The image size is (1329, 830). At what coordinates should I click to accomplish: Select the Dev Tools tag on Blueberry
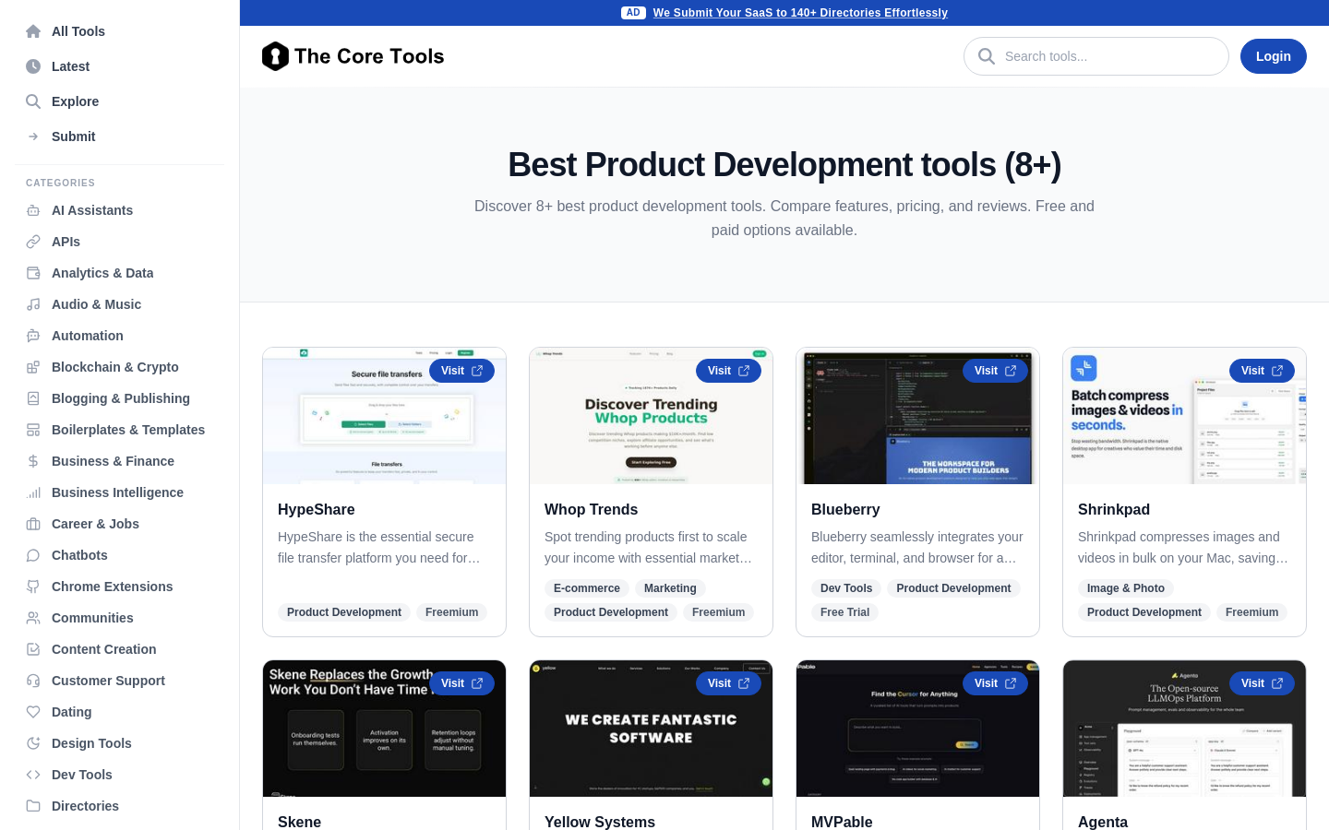846,588
